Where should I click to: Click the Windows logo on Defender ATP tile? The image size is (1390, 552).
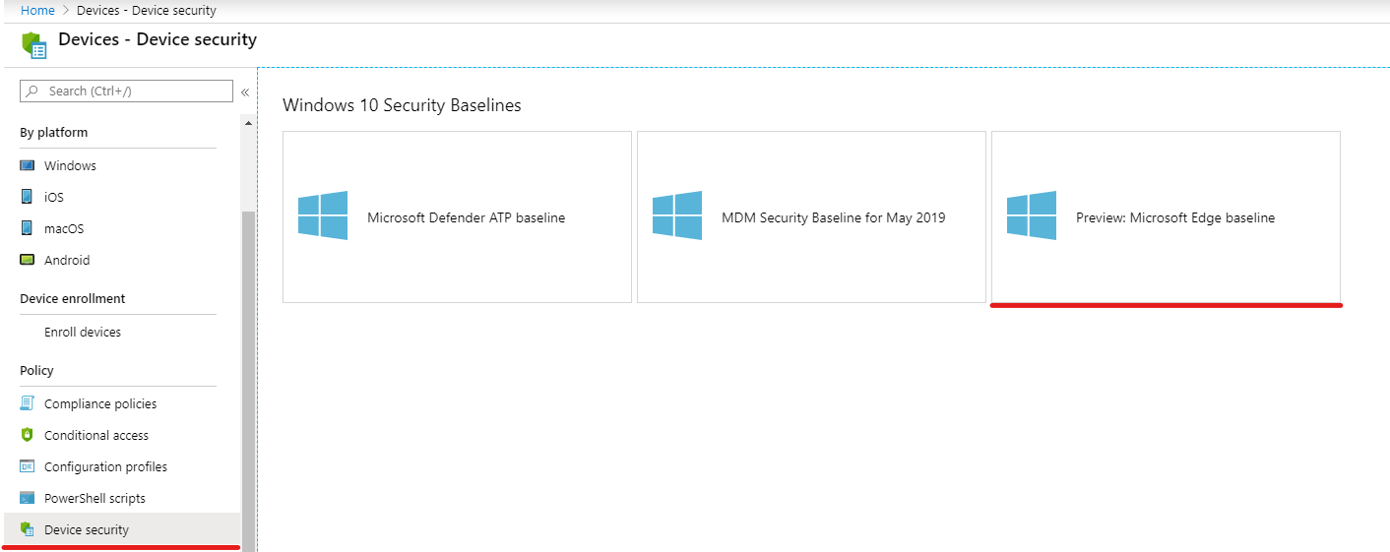323,215
